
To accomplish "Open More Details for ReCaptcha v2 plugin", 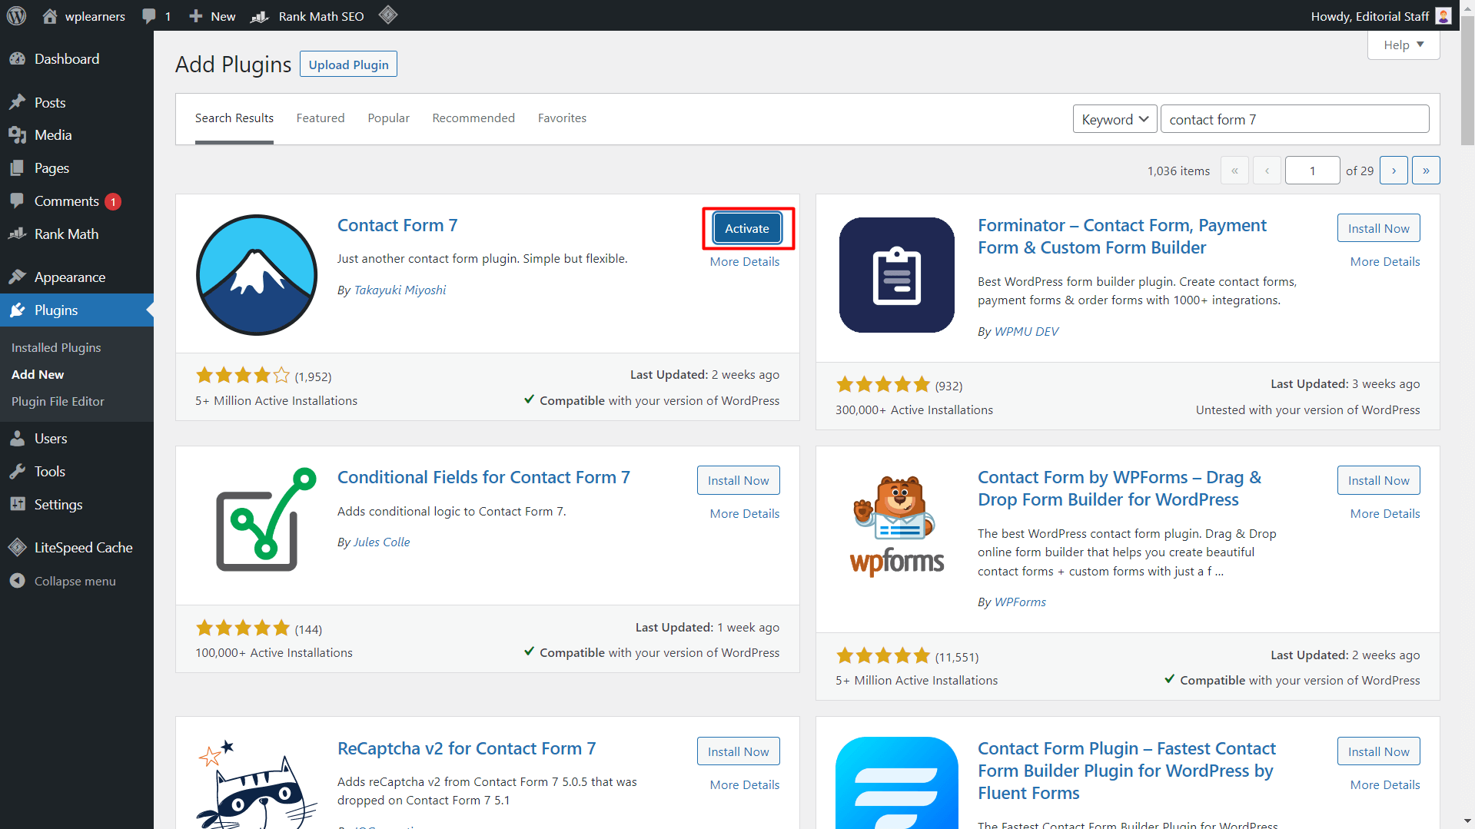I will [x=744, y=785].
